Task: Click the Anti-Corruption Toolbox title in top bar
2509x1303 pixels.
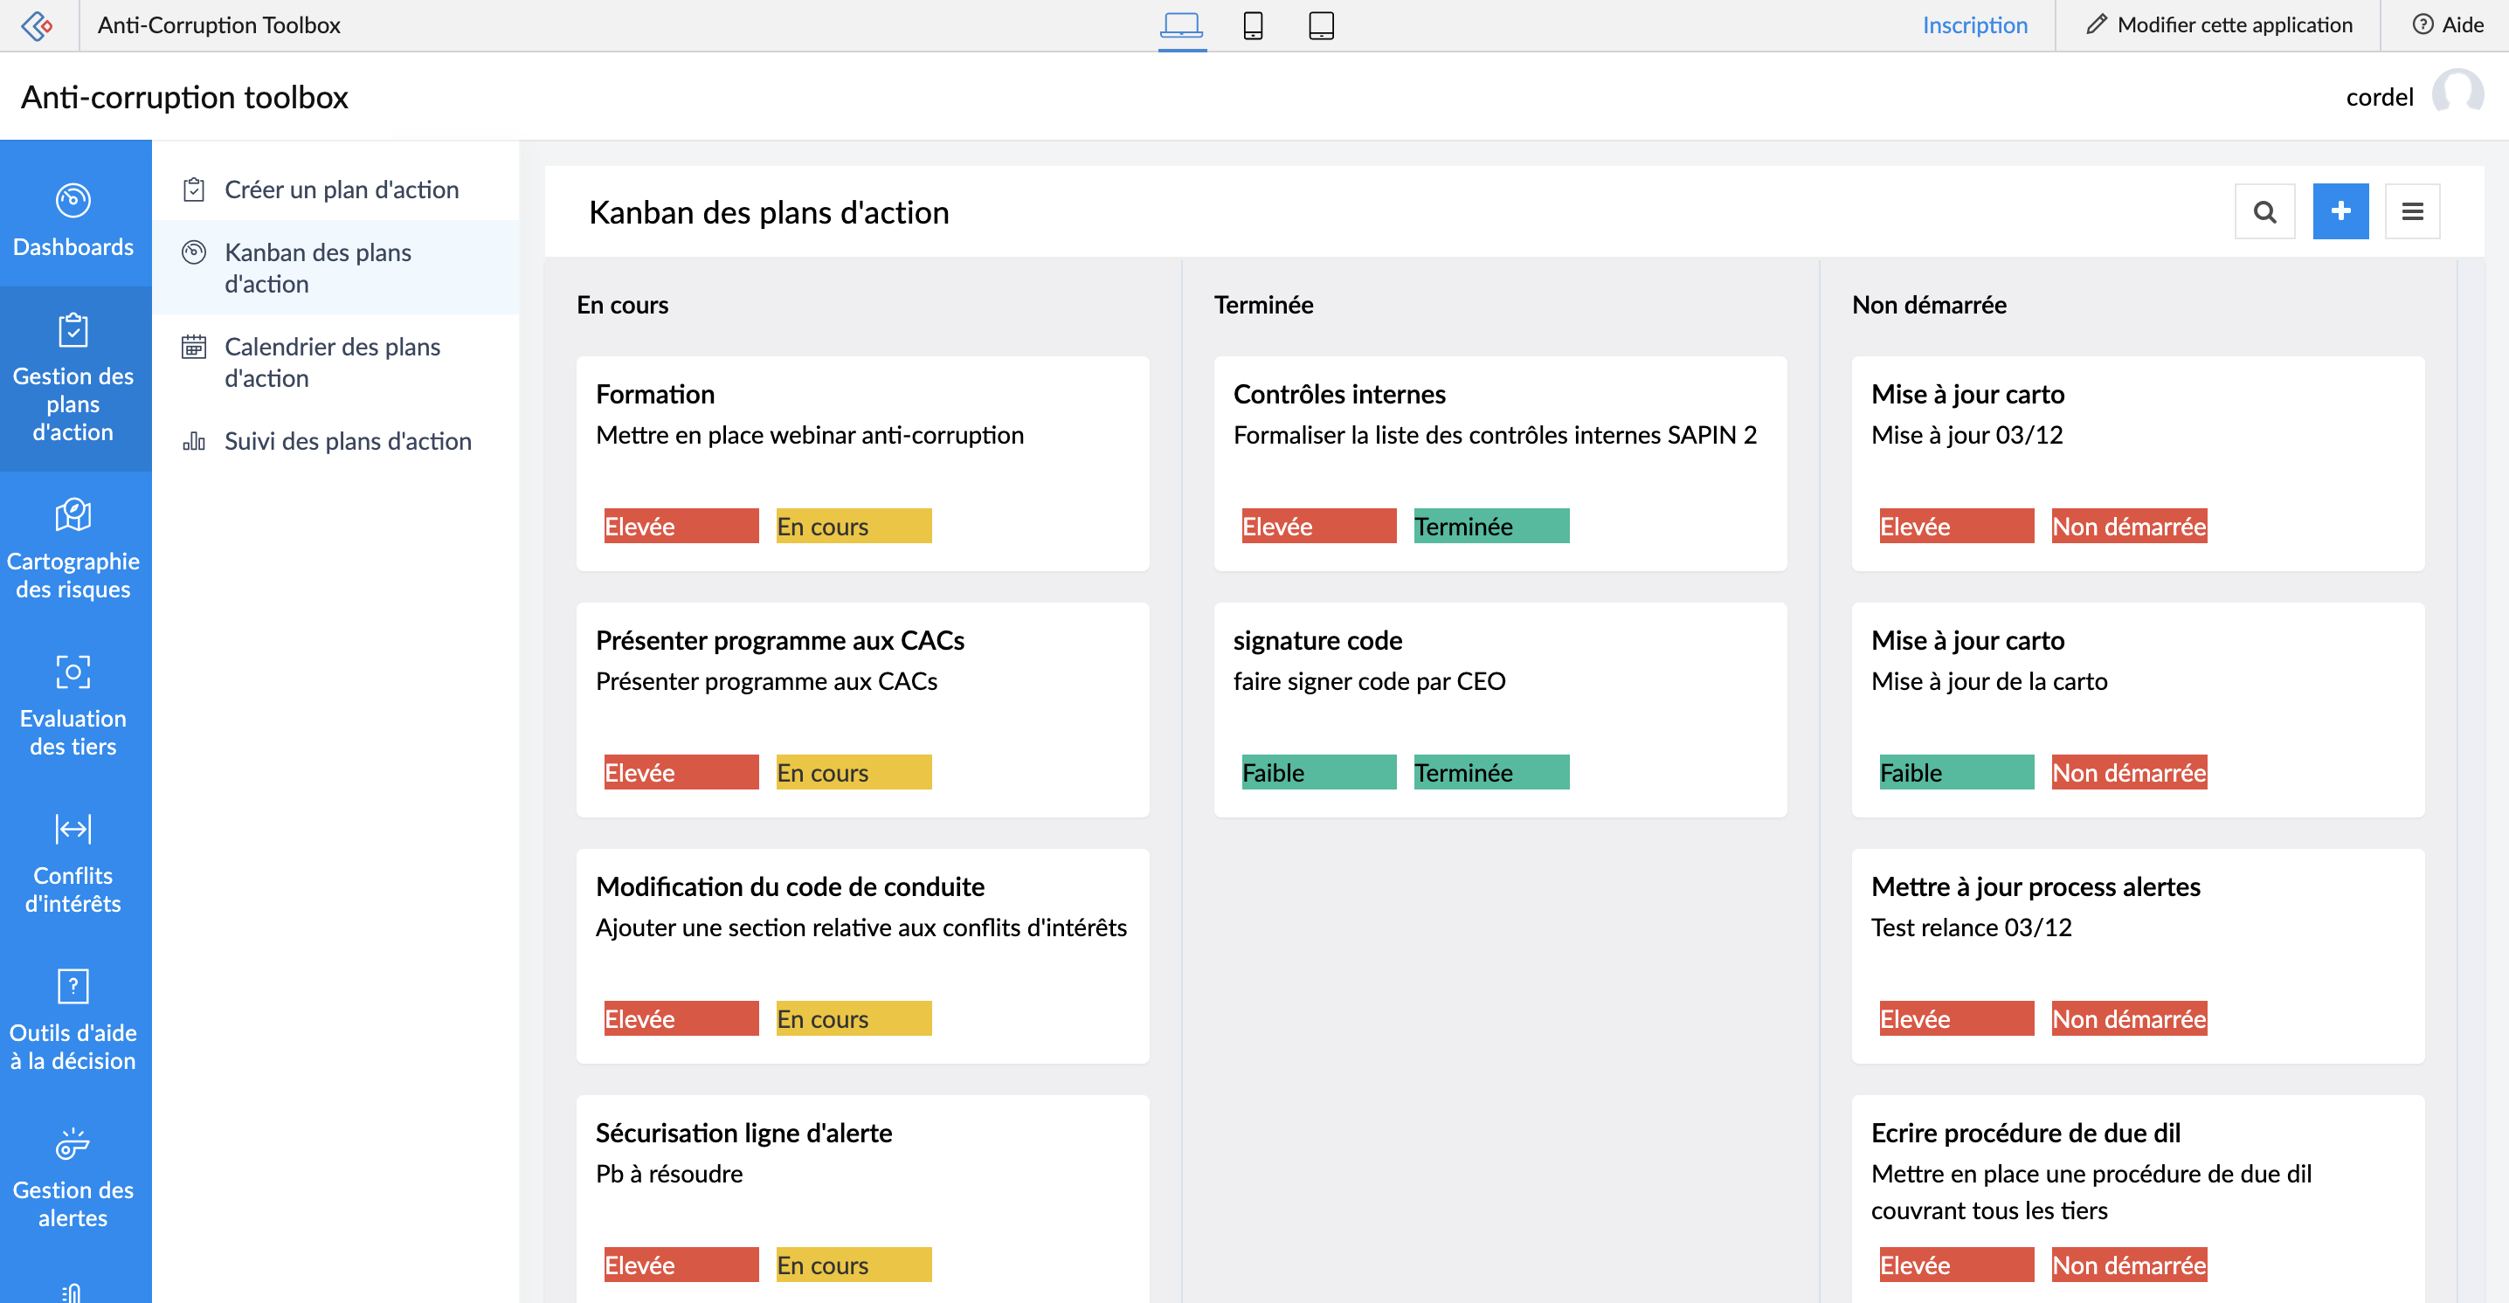Action: [219, 25]
